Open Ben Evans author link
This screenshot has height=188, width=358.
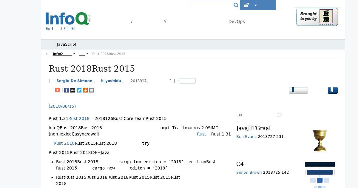coord(246,136)
